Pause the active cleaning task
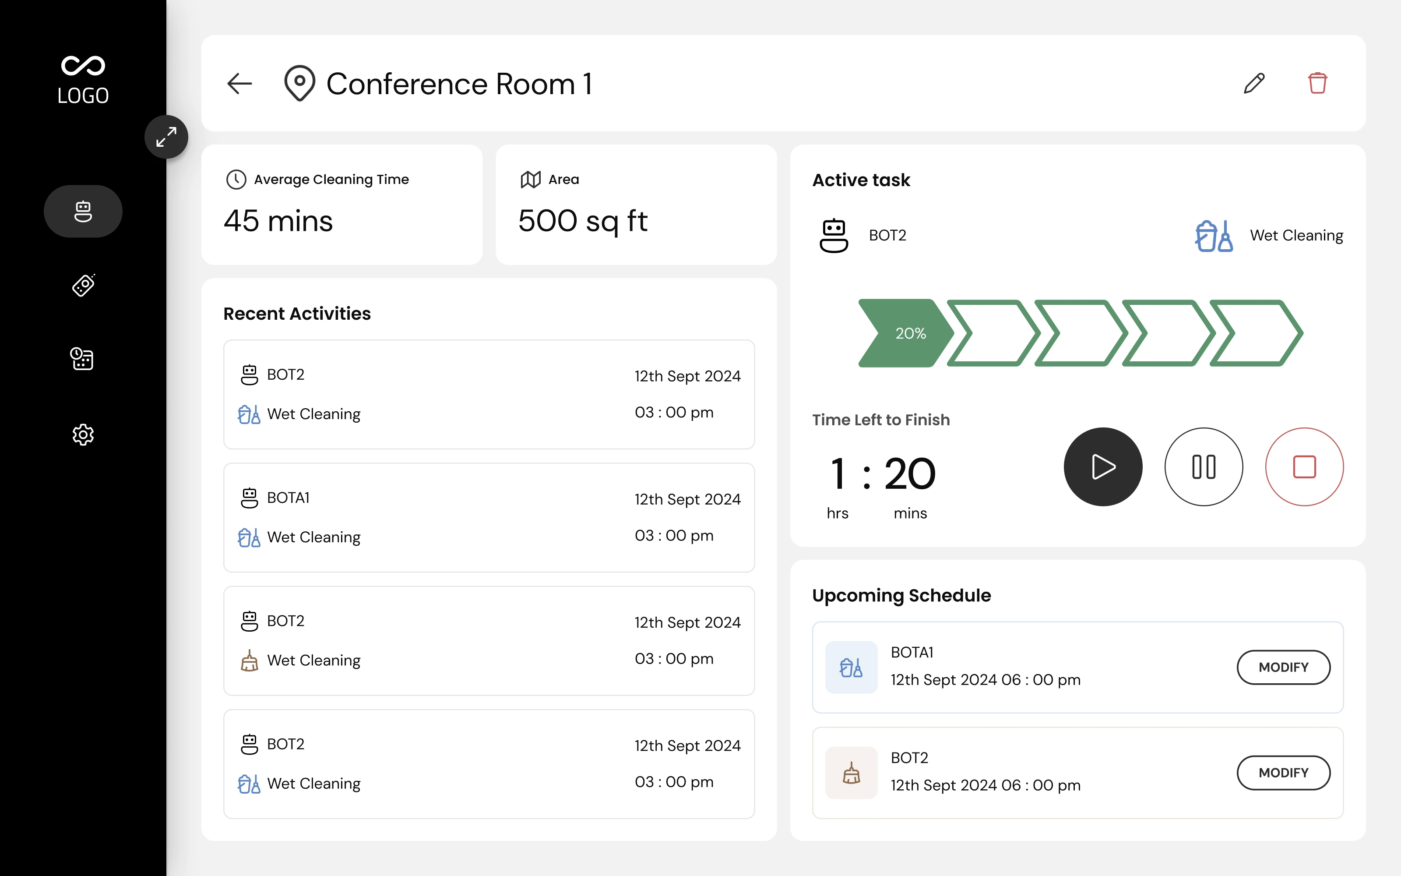Image resolution: width=1401 pixels, height=876 pixels. pyautogui.click(x=1204, y=467)
